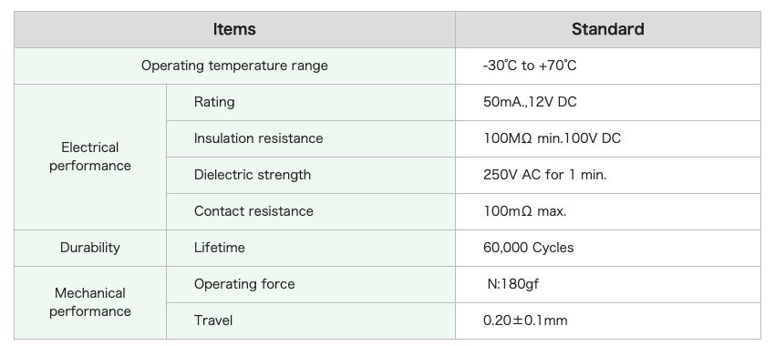
Task: Select the Operating temperature range cell
Action: 234,66
